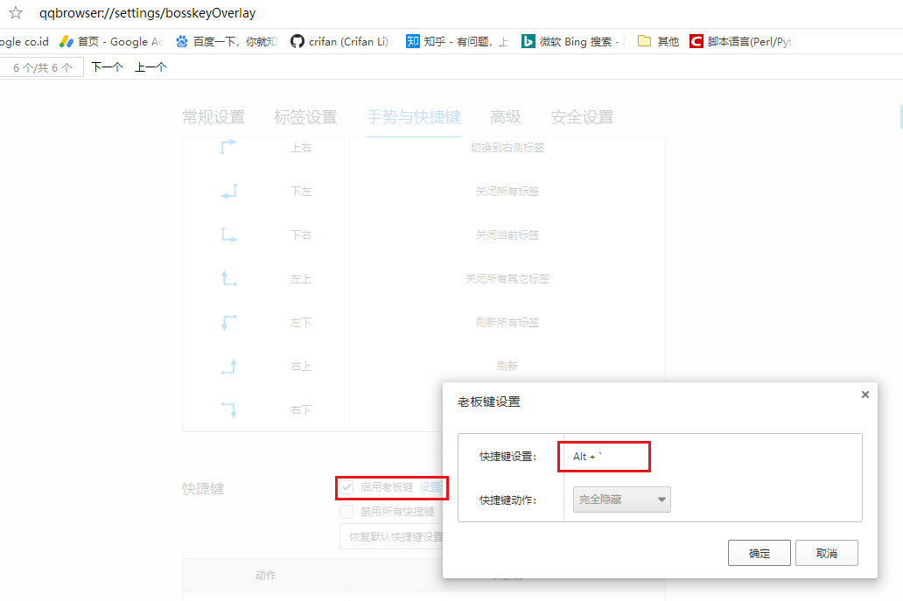Click the 上右 gesture arrow icon

(x=228, y=147)
